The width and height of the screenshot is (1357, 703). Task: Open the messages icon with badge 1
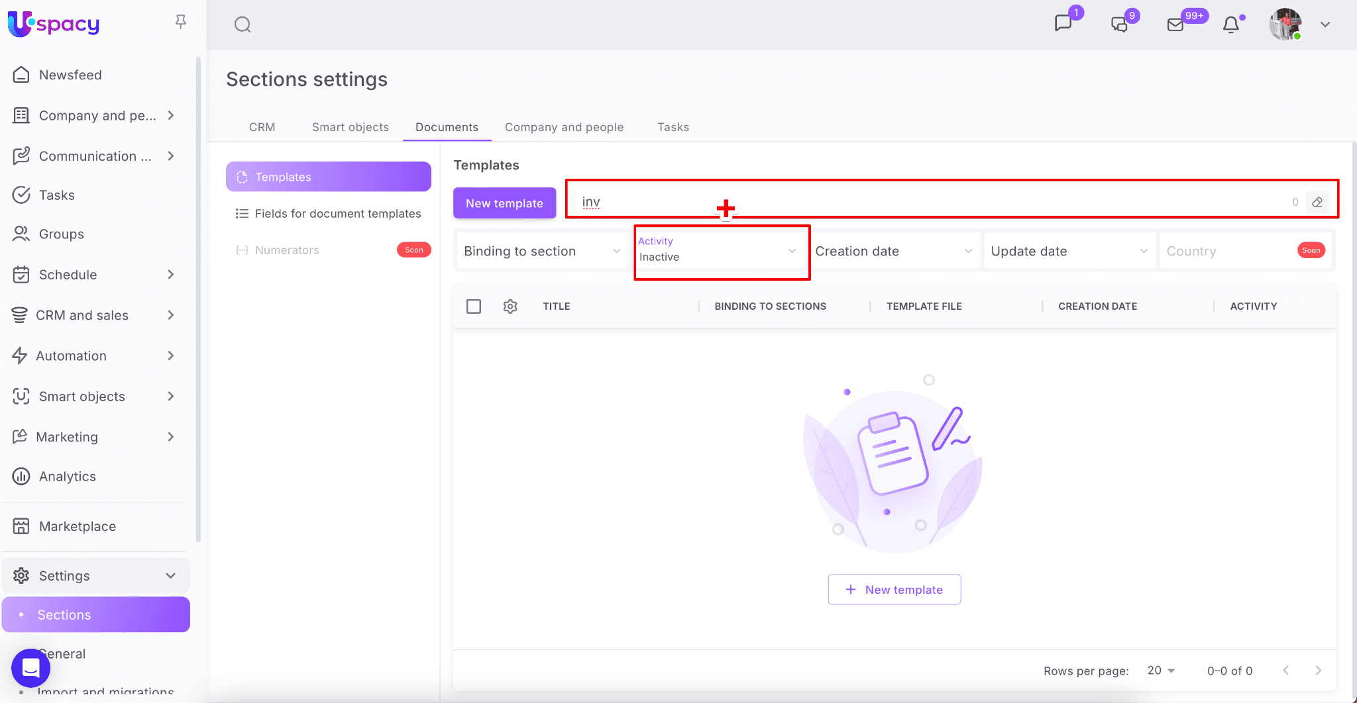[x=1063, y=24]
